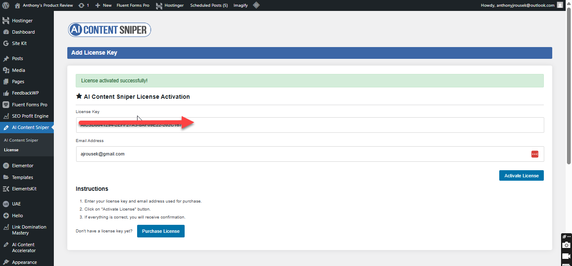
Task: Open the Imagify admin bar menu
Action: (241, 5)
